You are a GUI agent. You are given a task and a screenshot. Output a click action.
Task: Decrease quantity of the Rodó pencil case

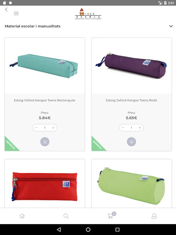(x=123, y=128)
